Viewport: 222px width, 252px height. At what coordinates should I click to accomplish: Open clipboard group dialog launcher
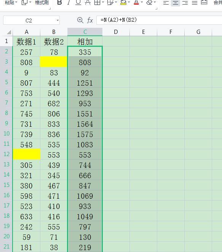[50, 8]
